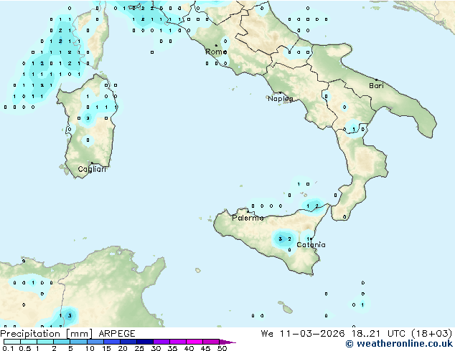Click the copyright symbol before weatheronline.co.uk
This screenshot has height=351, width=455.
click(350, 344)
